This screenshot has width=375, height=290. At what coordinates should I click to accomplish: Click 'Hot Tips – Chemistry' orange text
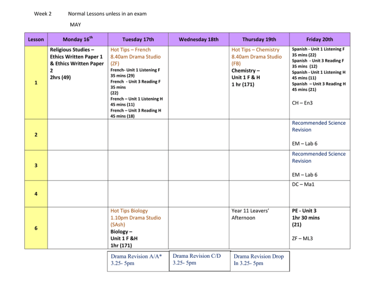tap(255, 50)
